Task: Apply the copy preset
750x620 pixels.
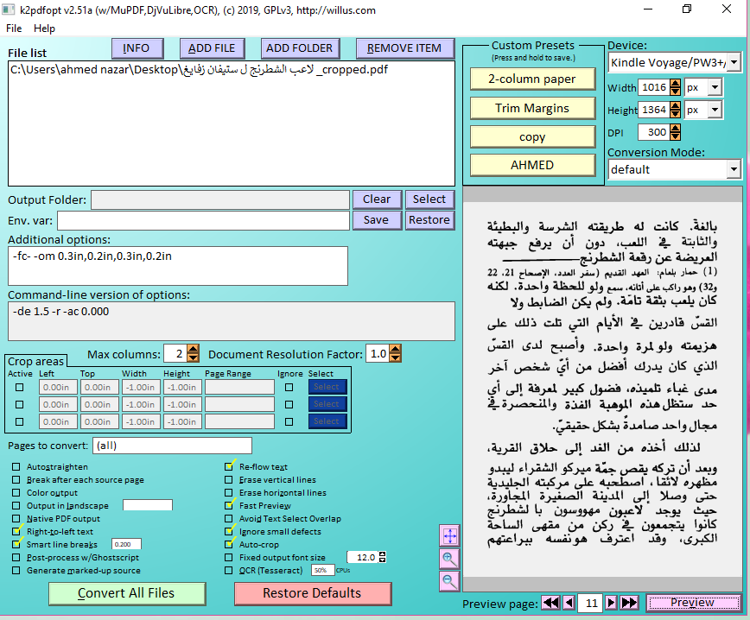Action: [x=532, y=136]
